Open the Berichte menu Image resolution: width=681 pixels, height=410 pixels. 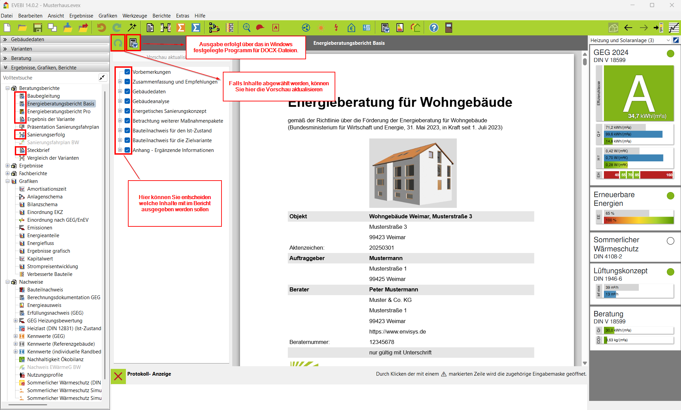point(161,16)
